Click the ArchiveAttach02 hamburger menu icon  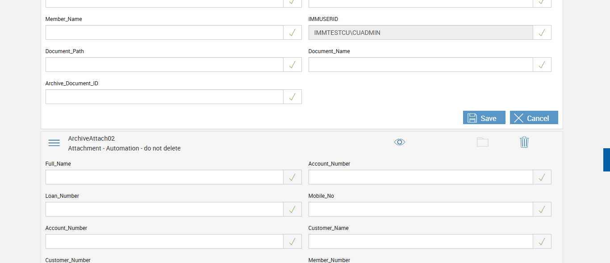click(54, 143)
